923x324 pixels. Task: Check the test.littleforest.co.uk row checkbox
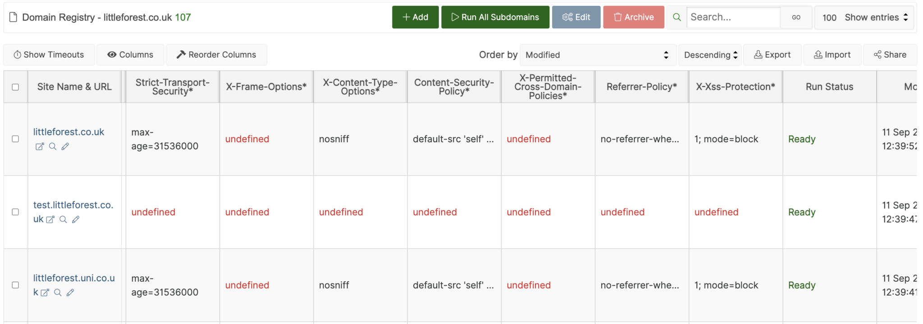click(16, 212)
